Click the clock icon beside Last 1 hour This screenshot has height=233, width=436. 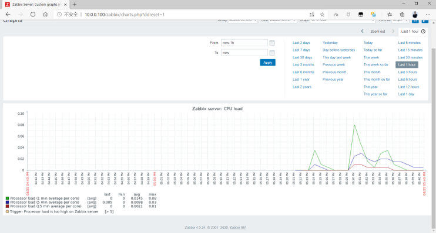click(x=423, y=31)
